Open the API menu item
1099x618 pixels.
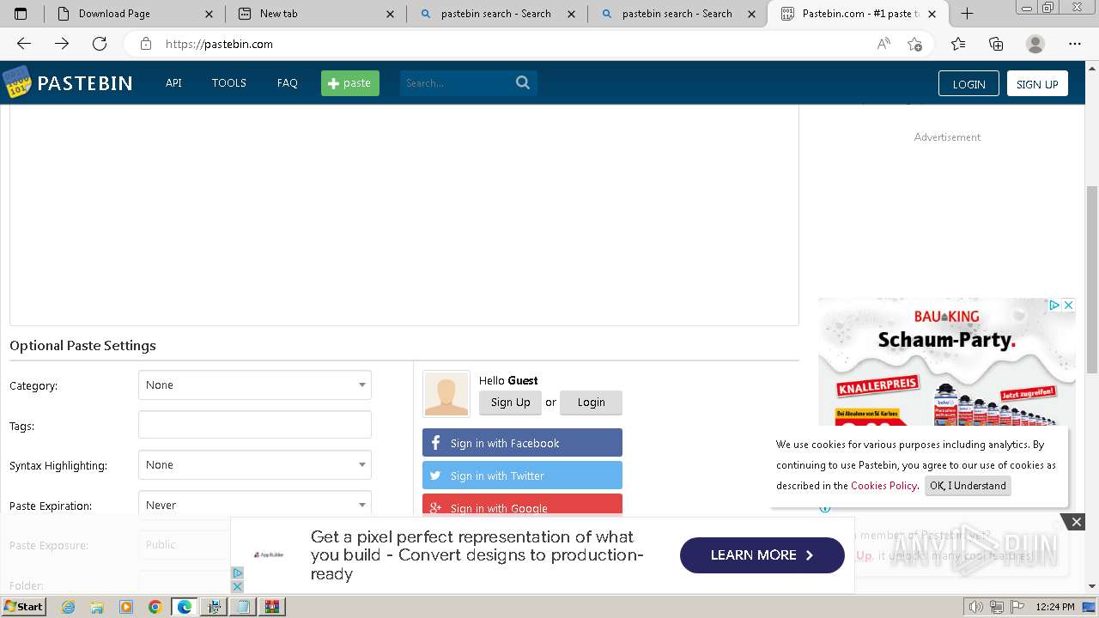(173, 83)
